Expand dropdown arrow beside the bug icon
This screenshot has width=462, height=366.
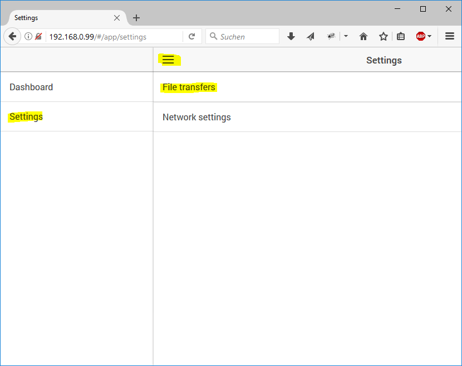click(x=346, y=37)
